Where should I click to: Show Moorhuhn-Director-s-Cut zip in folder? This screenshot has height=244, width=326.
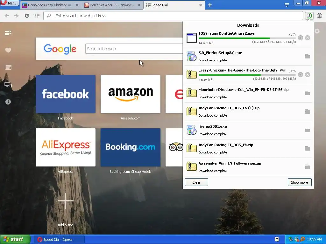coord(308,93)
